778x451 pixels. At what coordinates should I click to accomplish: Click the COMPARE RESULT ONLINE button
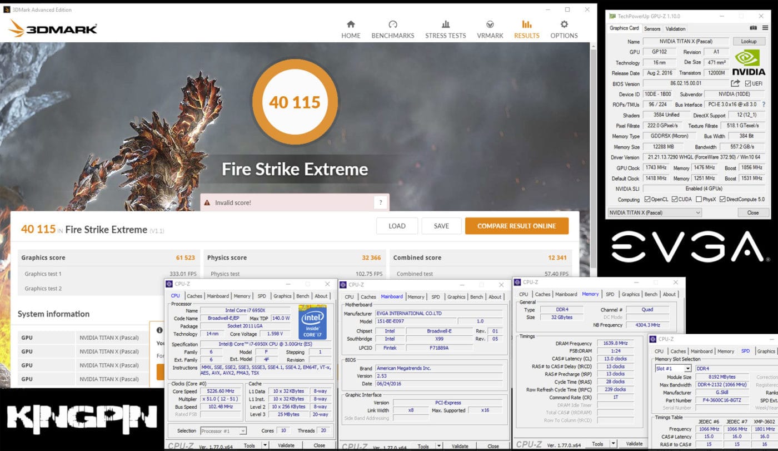coord(516,226)
